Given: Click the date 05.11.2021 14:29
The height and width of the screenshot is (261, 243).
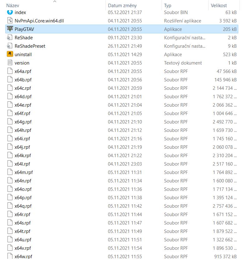Looking at the screenshot, I should click(125, 55).
